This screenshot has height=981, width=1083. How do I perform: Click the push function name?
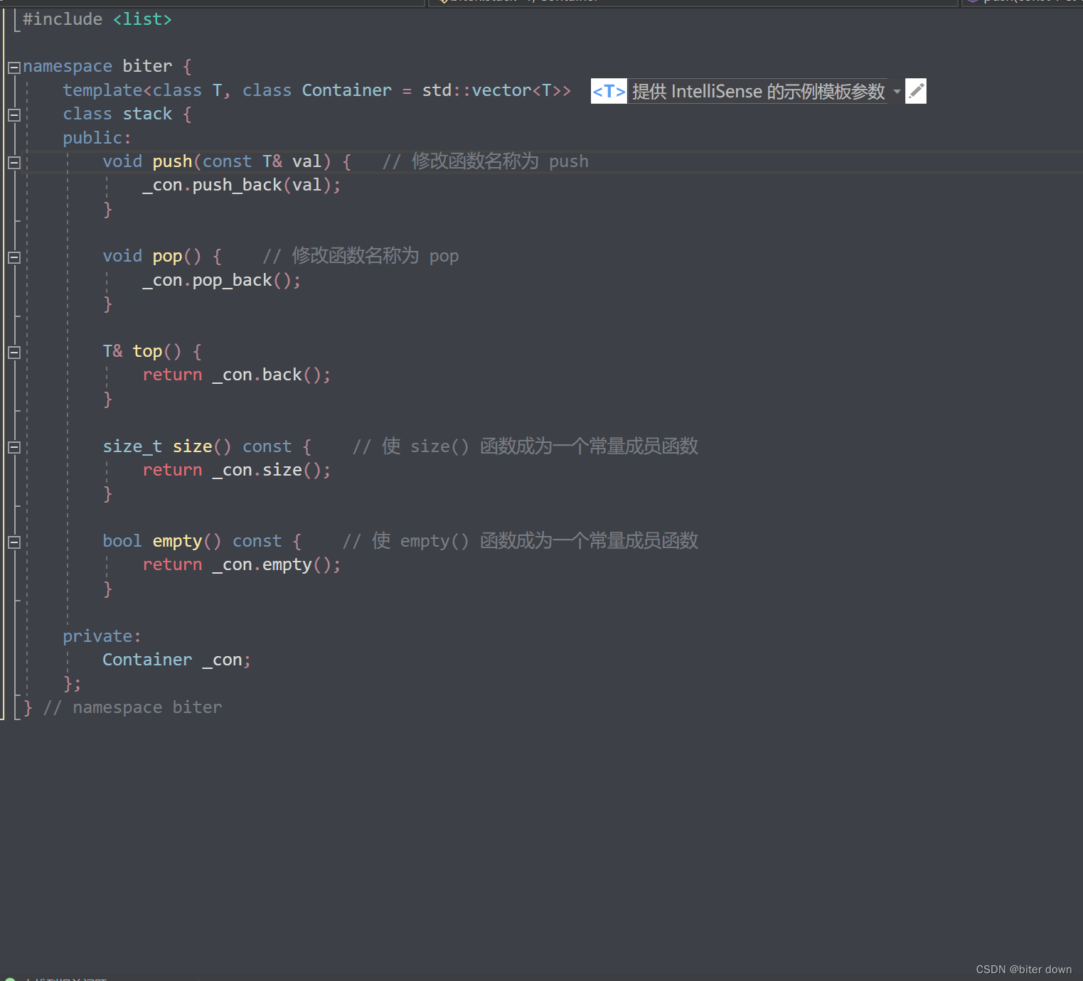172,161
